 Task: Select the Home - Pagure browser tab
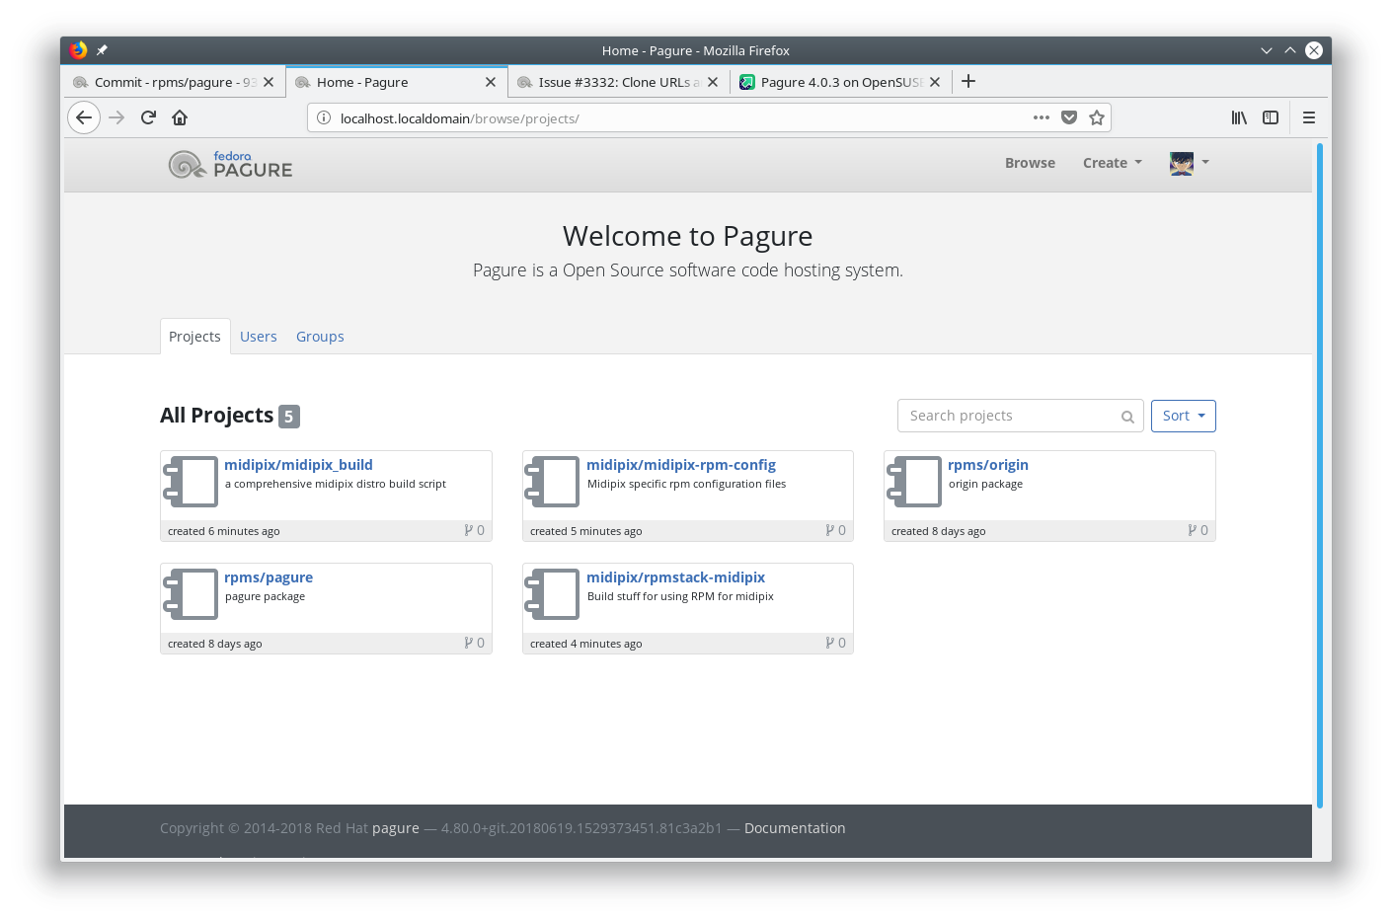tap(397, 82)
